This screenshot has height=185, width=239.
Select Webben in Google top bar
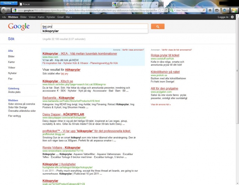tap(13, 17)
